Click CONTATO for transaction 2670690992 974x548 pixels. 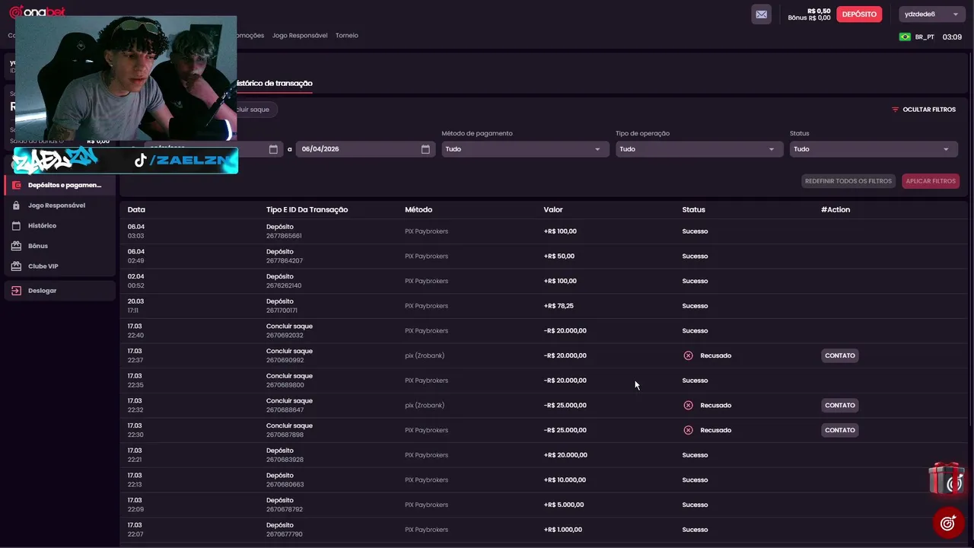click(839, 355)
